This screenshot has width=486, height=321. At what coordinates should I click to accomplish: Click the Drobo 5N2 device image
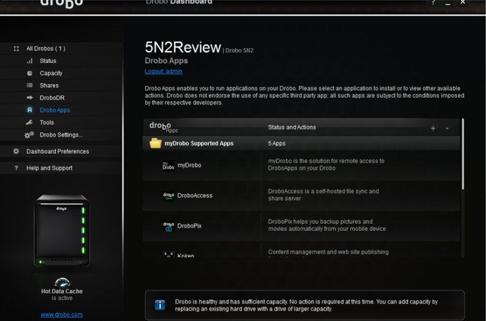click(x=62, y=231)
